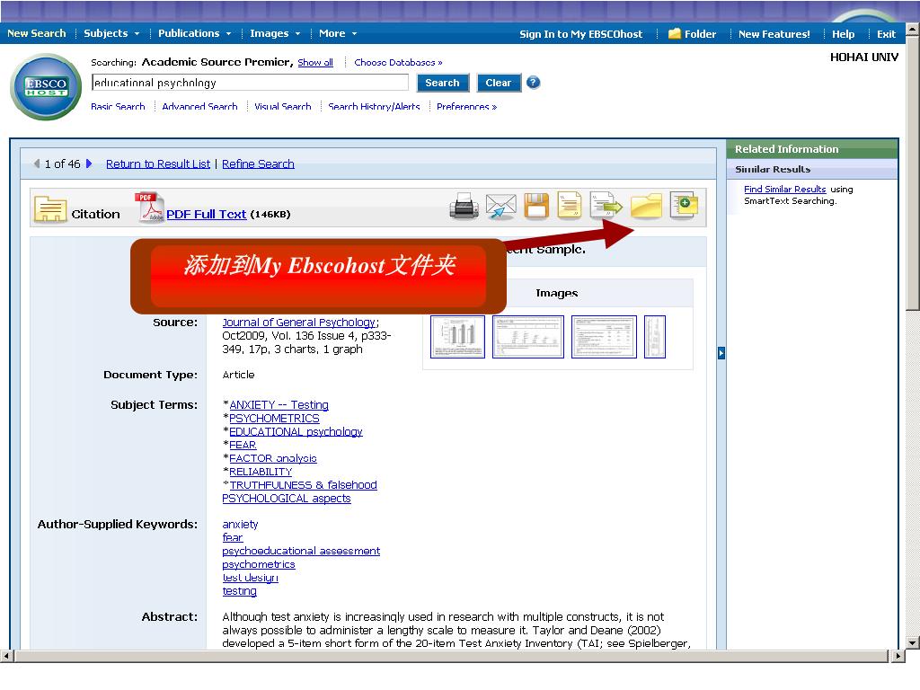This screenshot has height=690, width=920.
Task: Click TRUTHFULNESS & falsehood subject term
Action: pyautogui.click(x=303, y=485)
